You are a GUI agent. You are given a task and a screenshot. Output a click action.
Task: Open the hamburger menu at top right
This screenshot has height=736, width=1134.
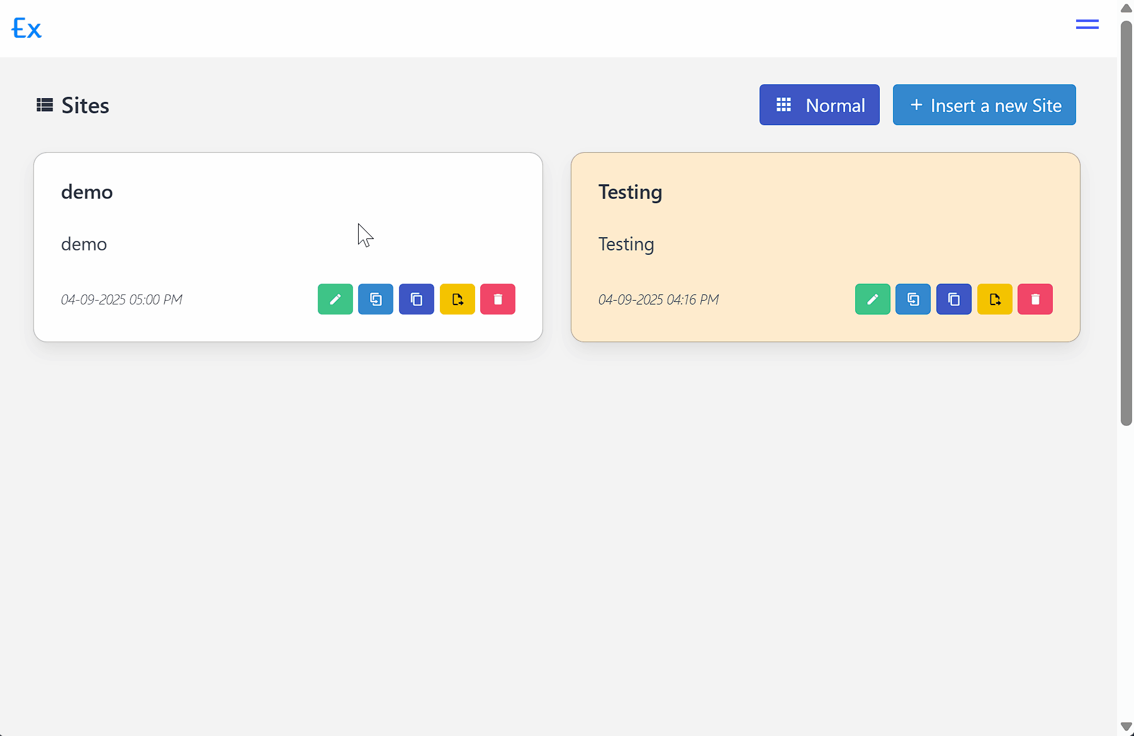click(x=1087, y=24)
